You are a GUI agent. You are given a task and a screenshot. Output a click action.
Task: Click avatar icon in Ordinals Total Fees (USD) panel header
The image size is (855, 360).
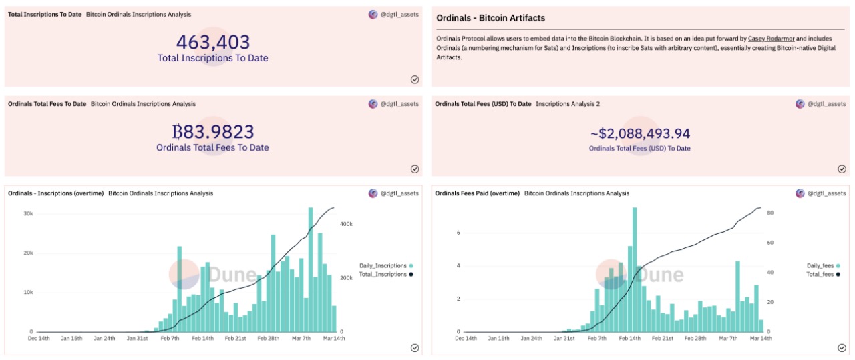coord(800,104)
